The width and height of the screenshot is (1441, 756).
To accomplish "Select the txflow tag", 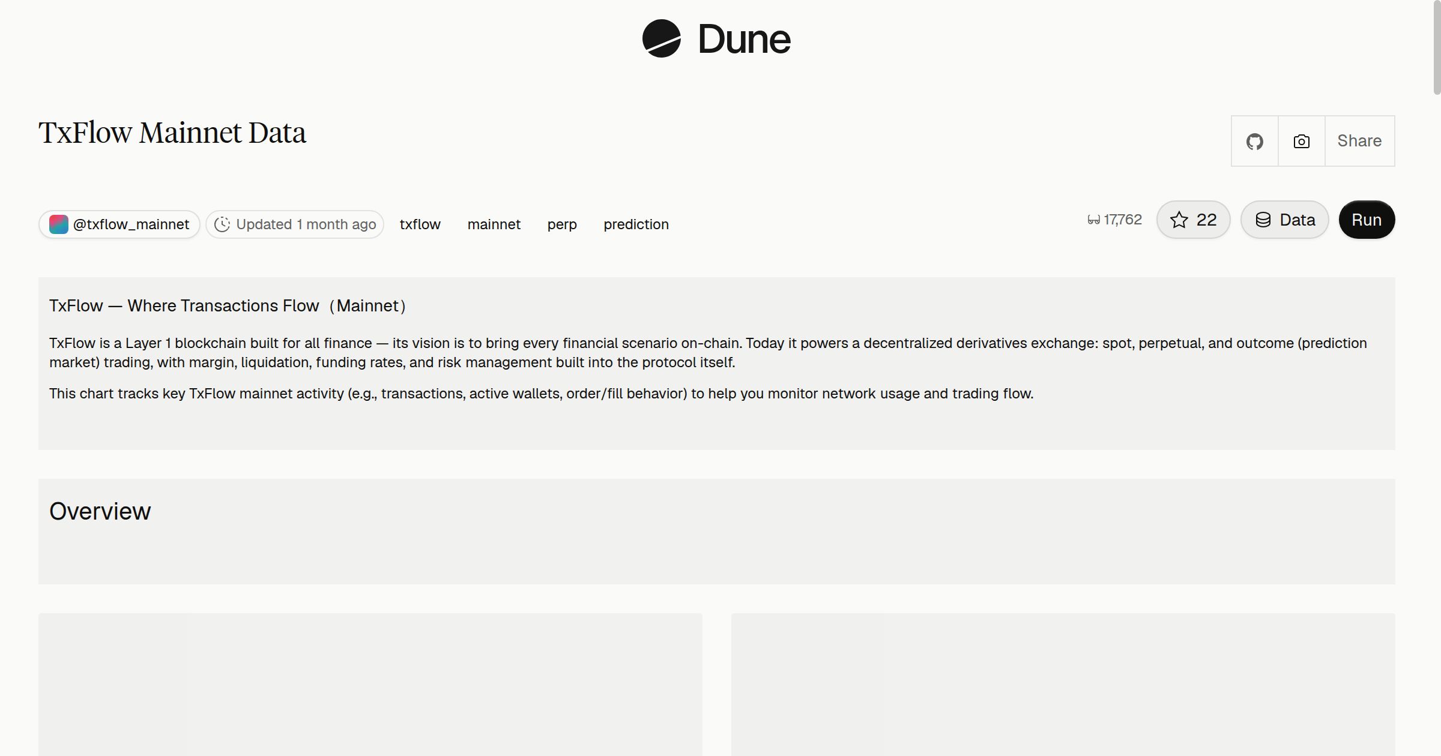I will point(420,224).
